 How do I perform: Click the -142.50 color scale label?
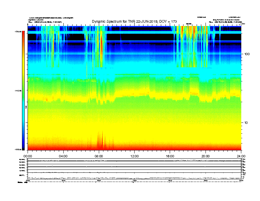point(18,91)
